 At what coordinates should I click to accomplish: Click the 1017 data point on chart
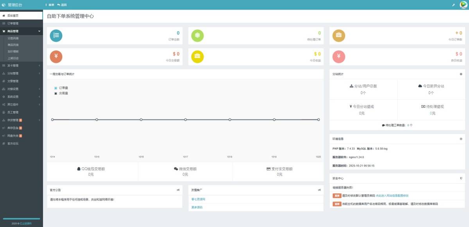point(185,120)
